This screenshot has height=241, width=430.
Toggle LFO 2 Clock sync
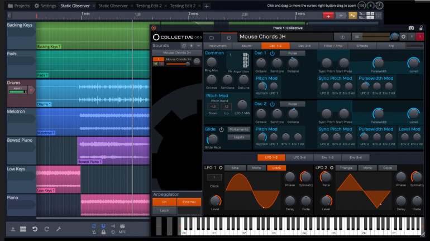pyautogui.click(x=388, y=168)
